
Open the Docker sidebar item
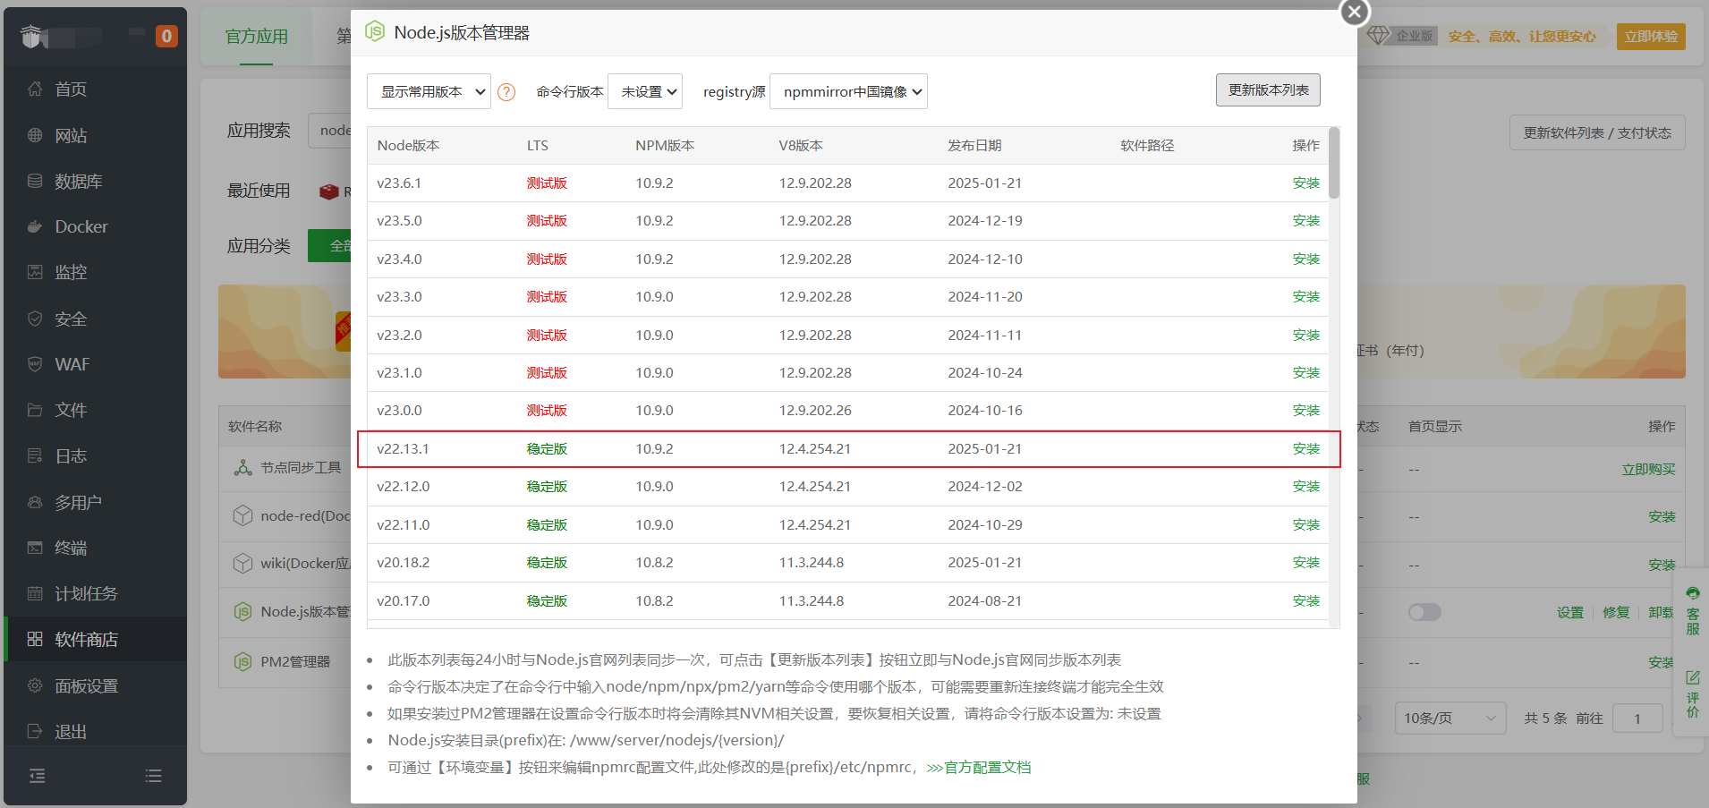pyautogui.click(x=95, y=226)
